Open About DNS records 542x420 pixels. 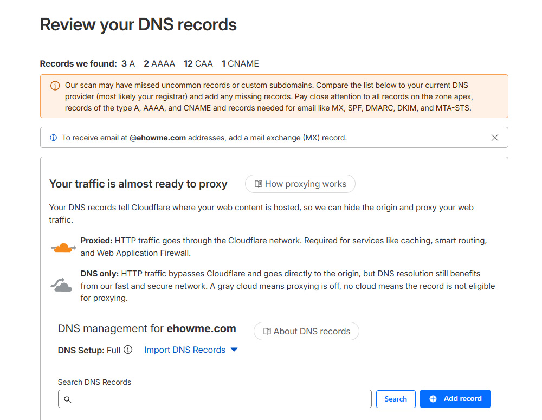pyautogui.click(x=306, y=331)
